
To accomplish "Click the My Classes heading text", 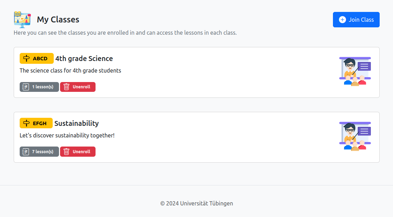I will (58, 20).
